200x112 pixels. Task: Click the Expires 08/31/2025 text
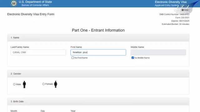(180, 21)
